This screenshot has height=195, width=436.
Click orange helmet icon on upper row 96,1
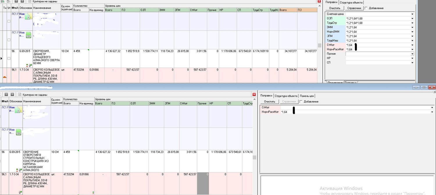[x=5, y=77]
